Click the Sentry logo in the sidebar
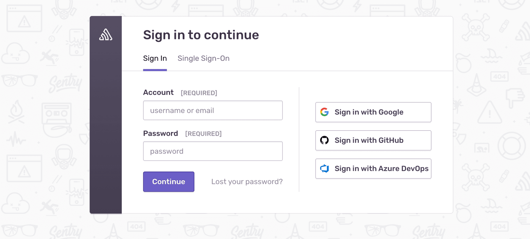Image resolution: width=530 pixels, height=239 pixels. tap(106, 35)
